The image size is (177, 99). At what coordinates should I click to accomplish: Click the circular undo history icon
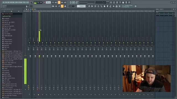tap(111, 2)
